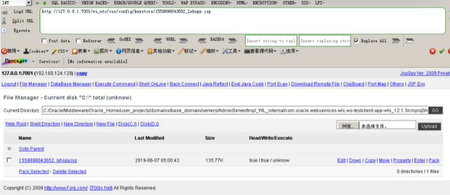Click the Port Scan link
450x195 pixels.
click(x=278, y=84)
